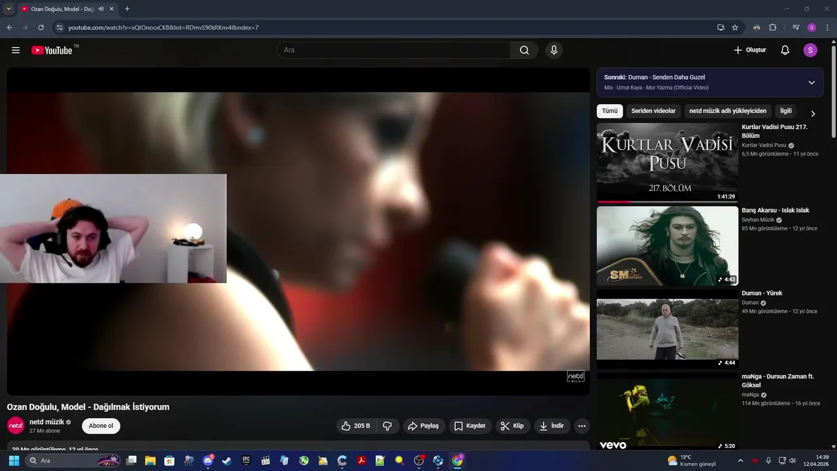Reload the page

coord(41,27)
